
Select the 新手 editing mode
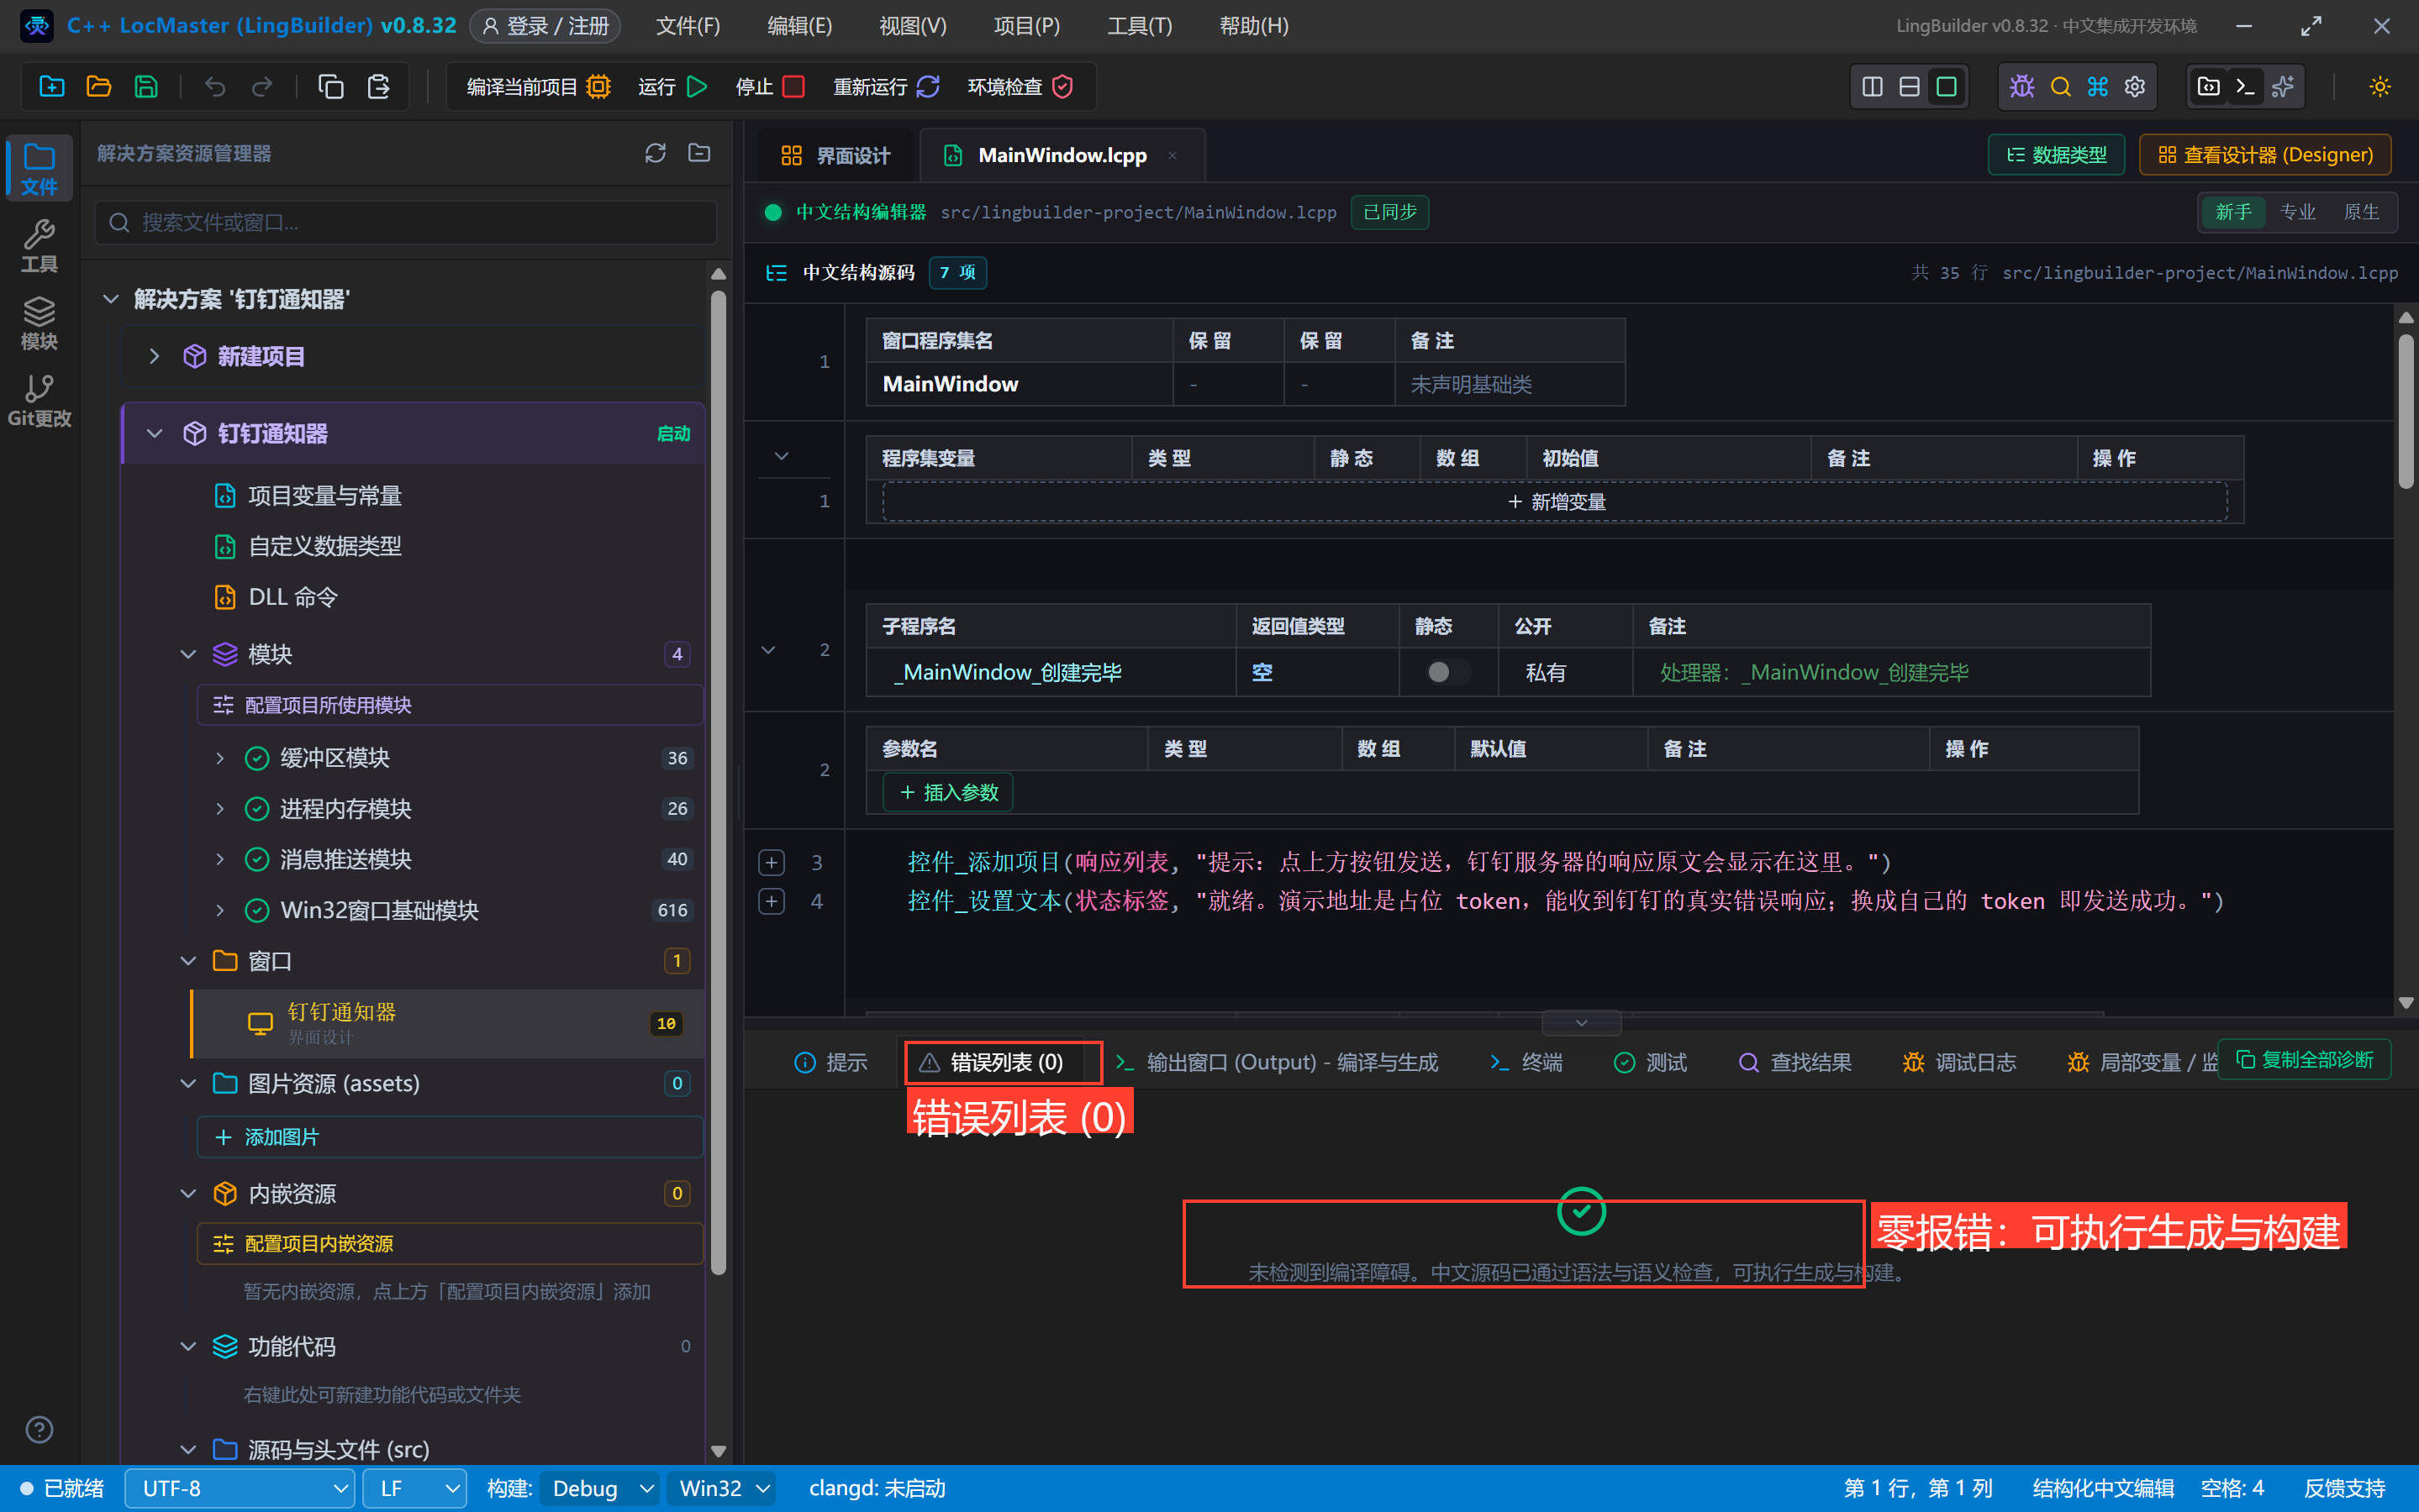tap(2233, 212)
